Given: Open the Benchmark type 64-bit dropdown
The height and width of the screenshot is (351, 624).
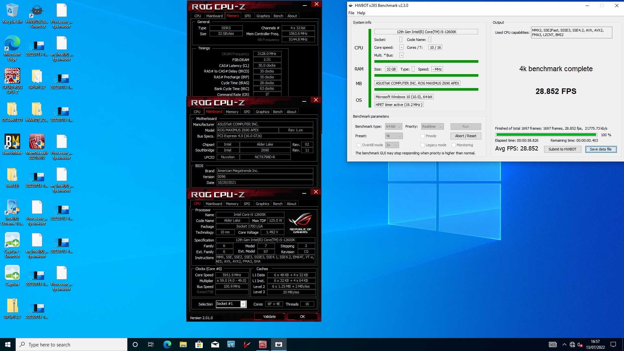Looking at the screenshot, I should pos(394,126).
